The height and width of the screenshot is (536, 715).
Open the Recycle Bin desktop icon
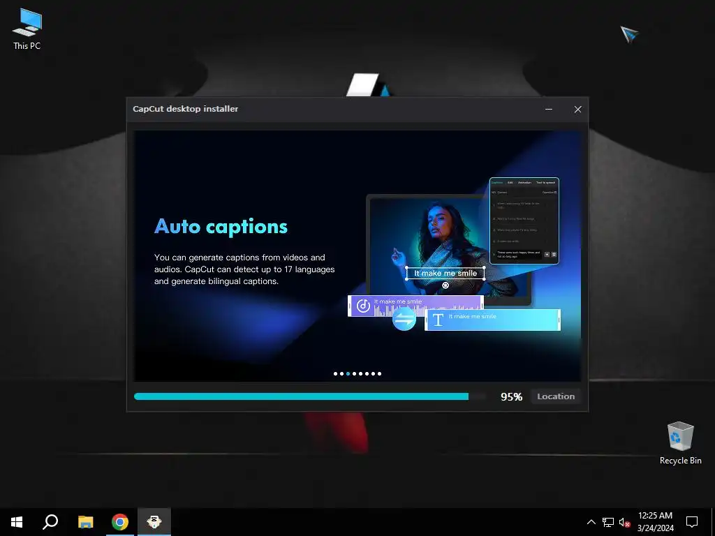pyautogui.click(x=680, y=443)
